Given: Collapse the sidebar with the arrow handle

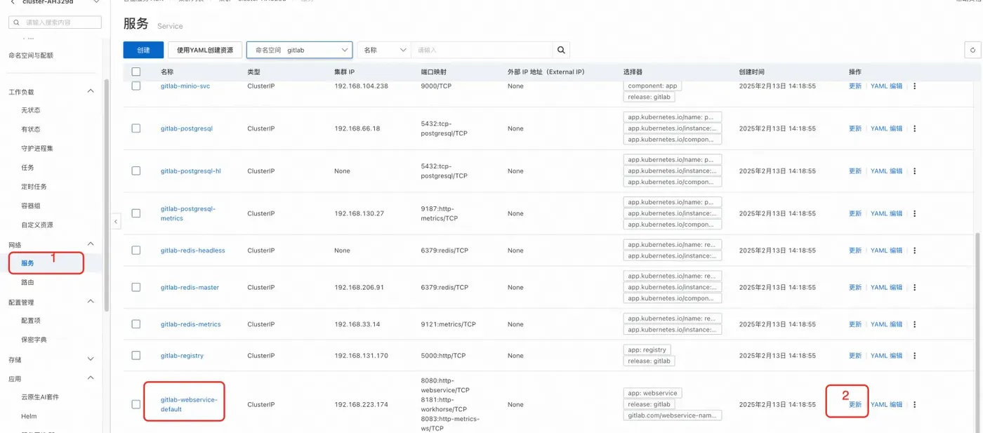Looking at the screenshot, I should coord(116,221).
